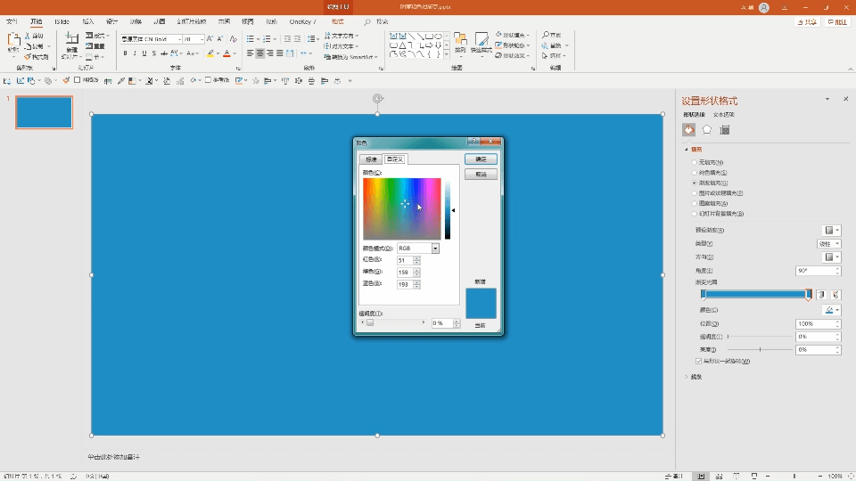Click OK button in color dialog

pyautogui.click(x=481, y=159)
